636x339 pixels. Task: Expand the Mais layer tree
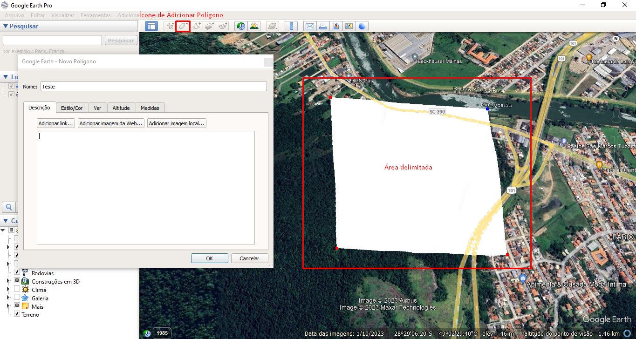click(x=8, y=306)
